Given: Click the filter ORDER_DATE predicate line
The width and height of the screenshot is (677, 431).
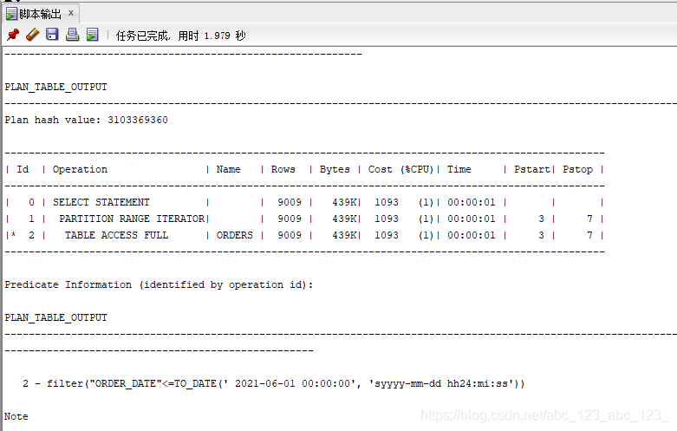Looking at the screenshot, I should (x=274, y=383).
